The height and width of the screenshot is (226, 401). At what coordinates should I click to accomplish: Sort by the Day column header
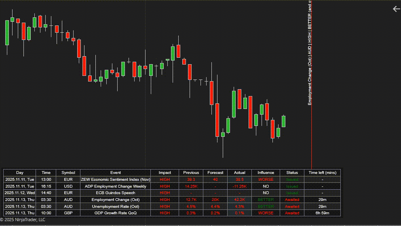20,173
